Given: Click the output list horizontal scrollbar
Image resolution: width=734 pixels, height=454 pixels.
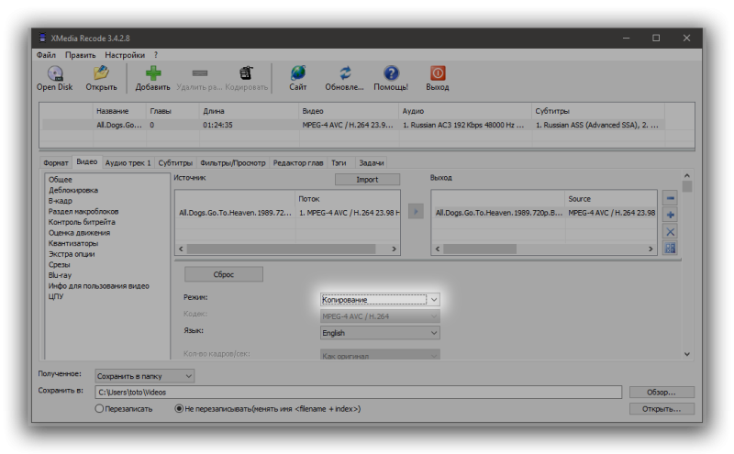Looking at the screenshot, I should coord(544,249).
